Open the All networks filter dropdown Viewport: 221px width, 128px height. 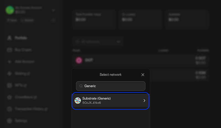(x=98, y=42)
